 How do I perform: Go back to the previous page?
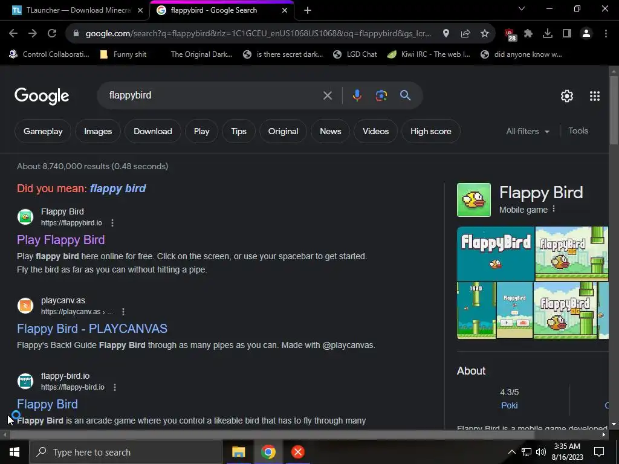point(13,34)
